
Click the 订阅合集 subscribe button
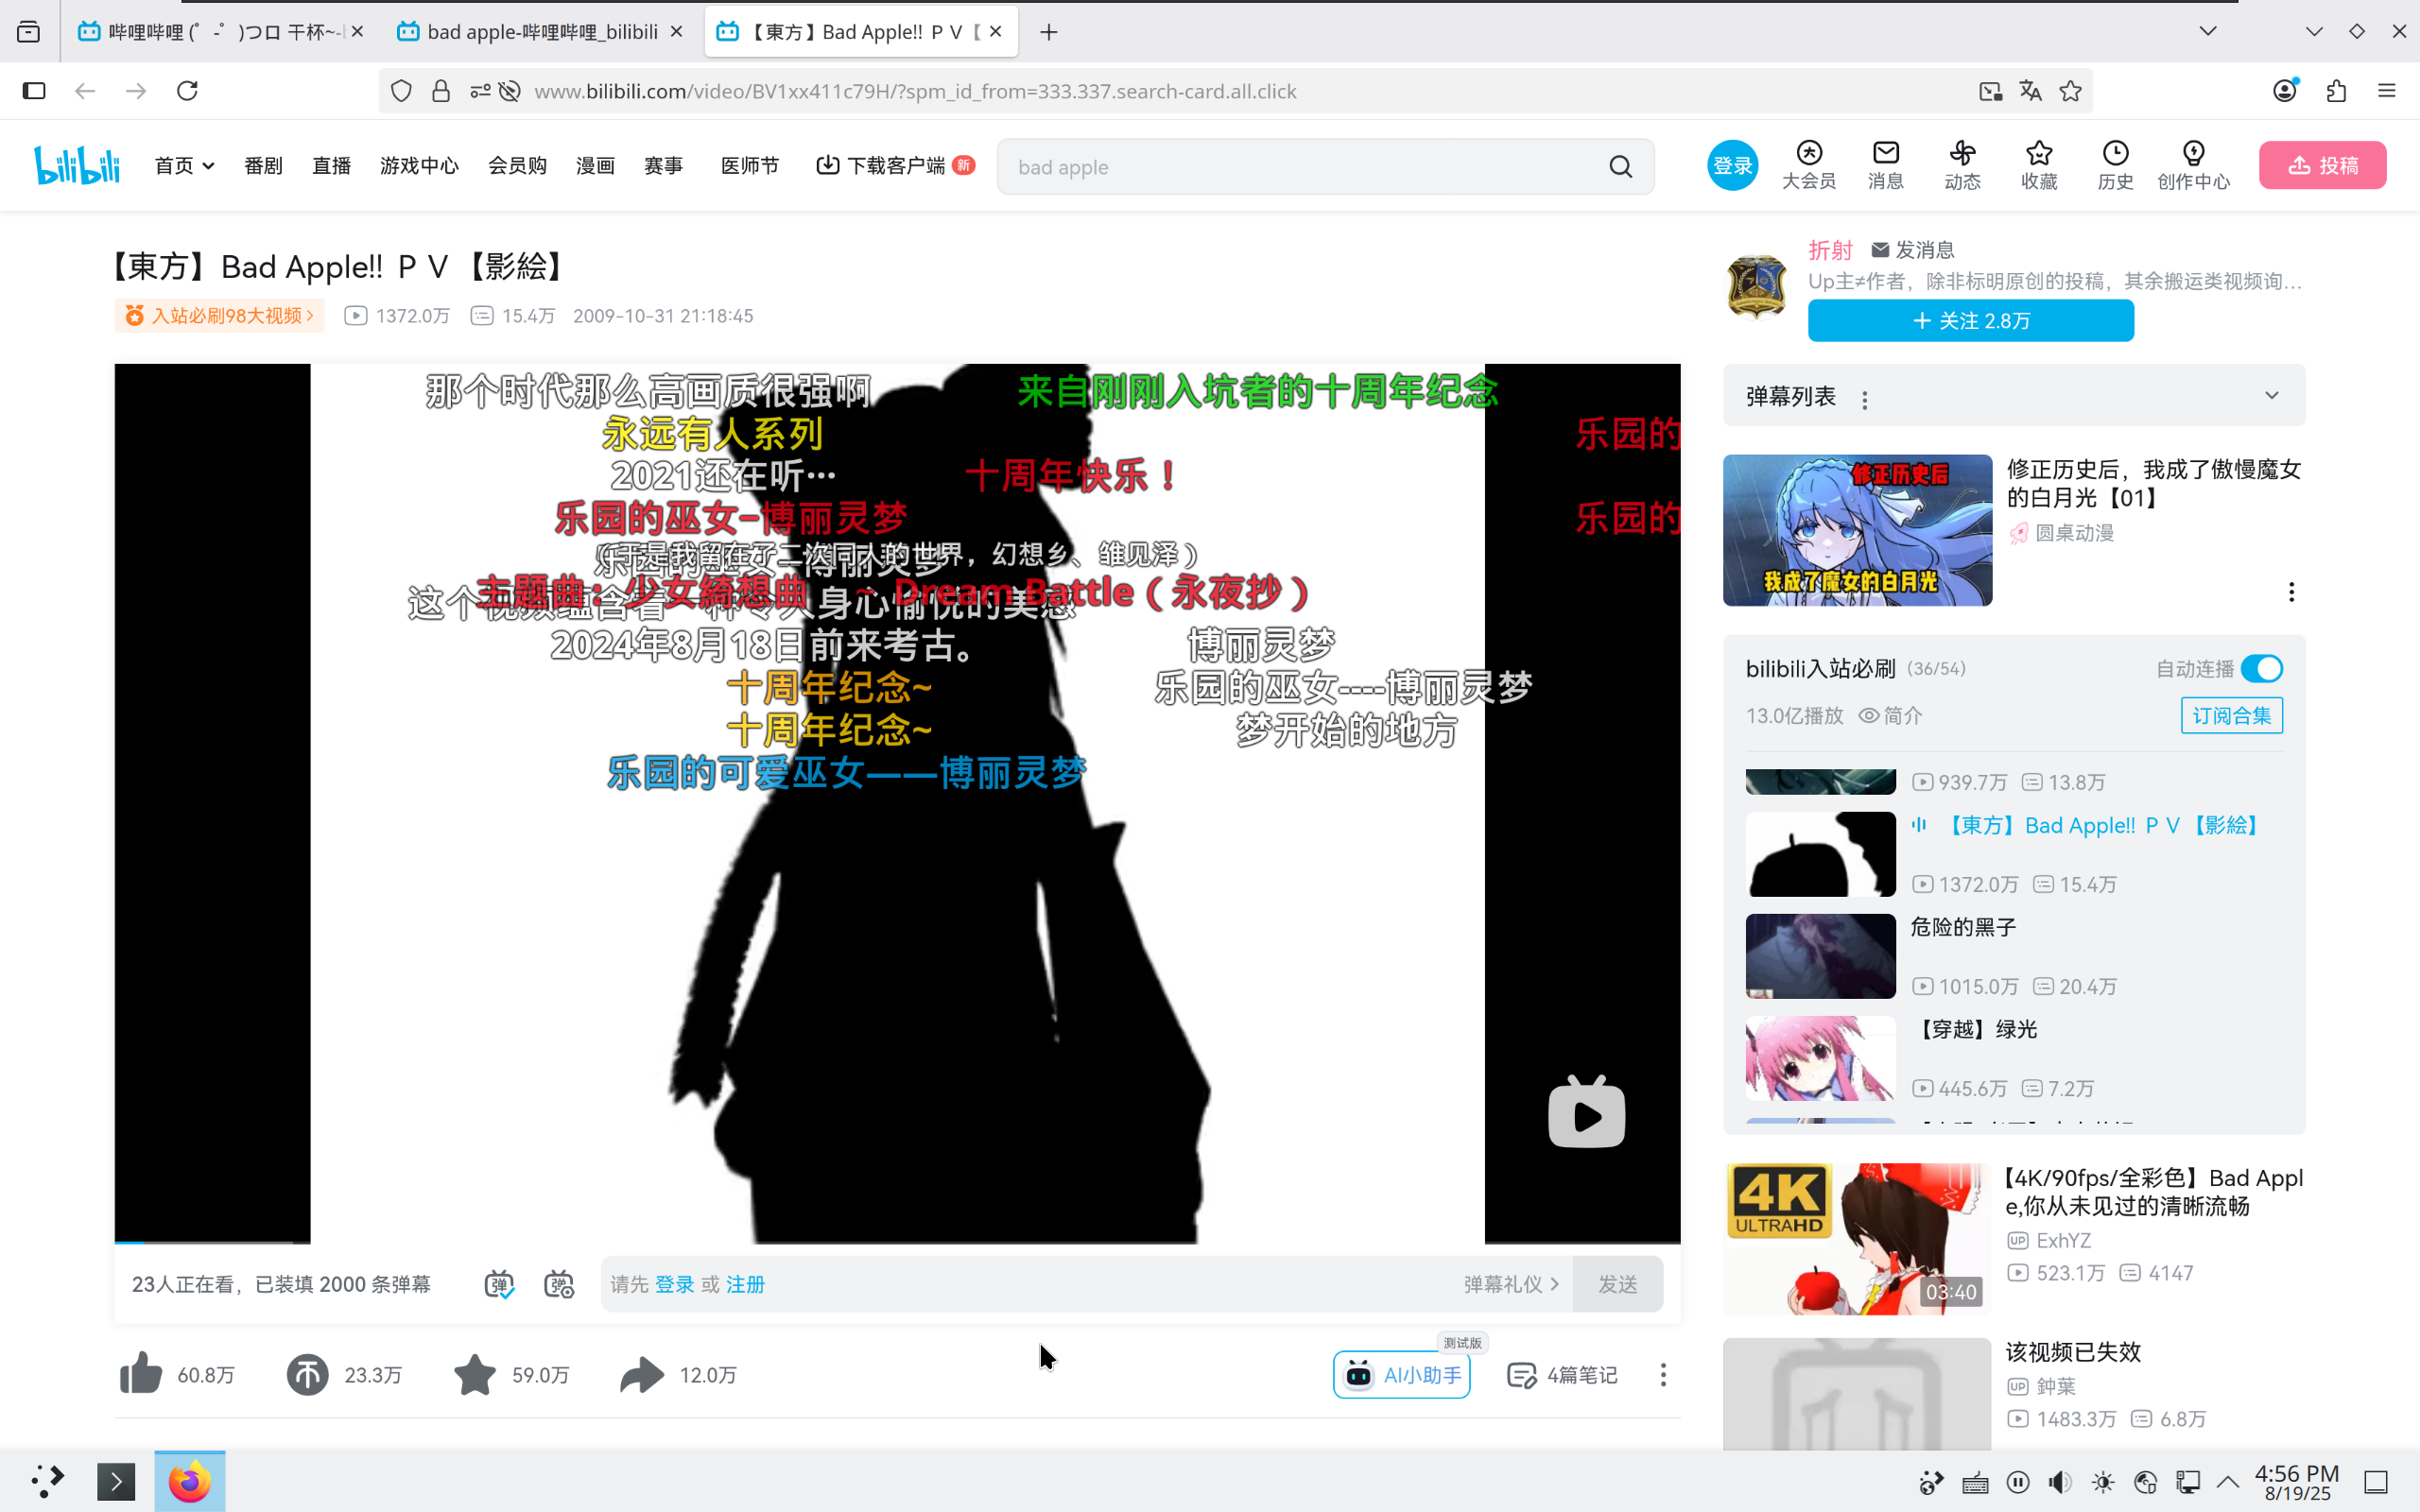pos(2231,716)
